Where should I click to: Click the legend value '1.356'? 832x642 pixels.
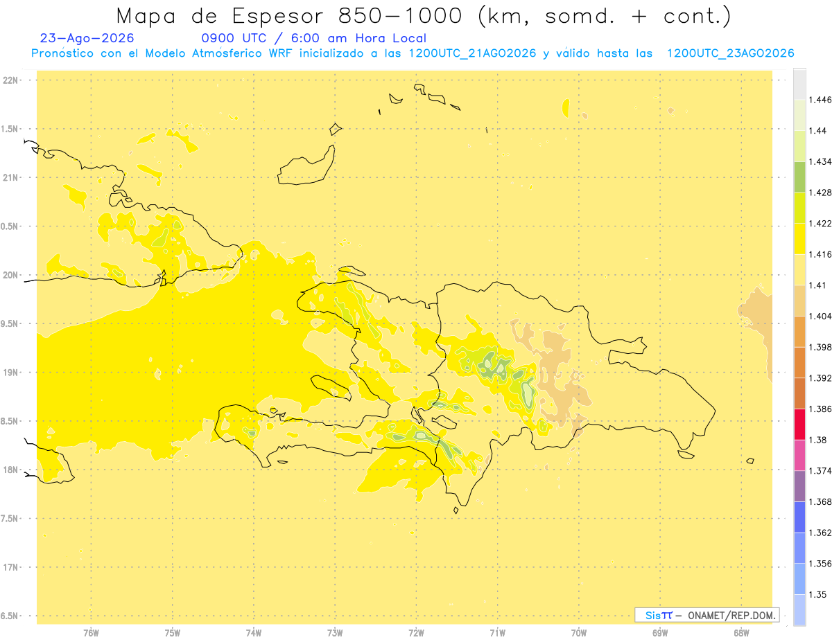820,564
